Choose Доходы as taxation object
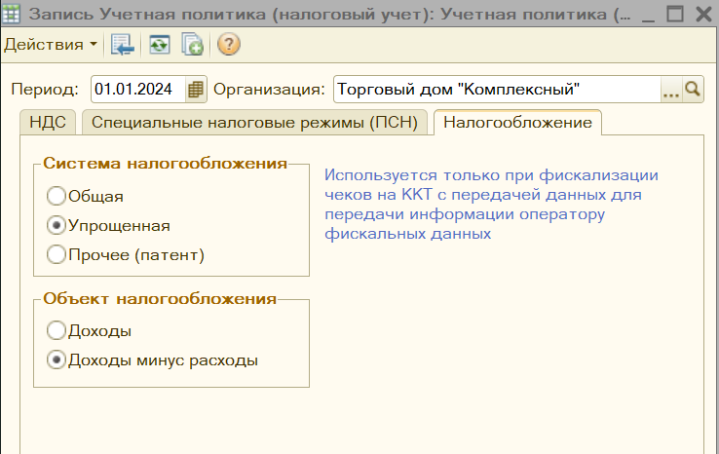The image size is (719, 454). point(56,330)
